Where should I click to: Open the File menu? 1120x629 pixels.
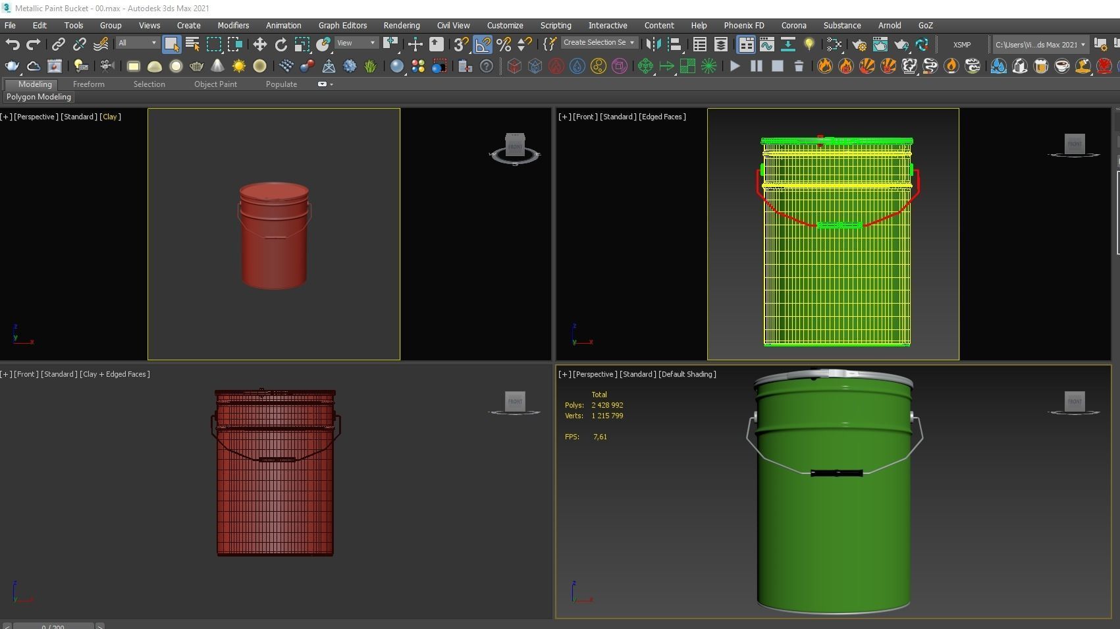[x=11, y=25]
